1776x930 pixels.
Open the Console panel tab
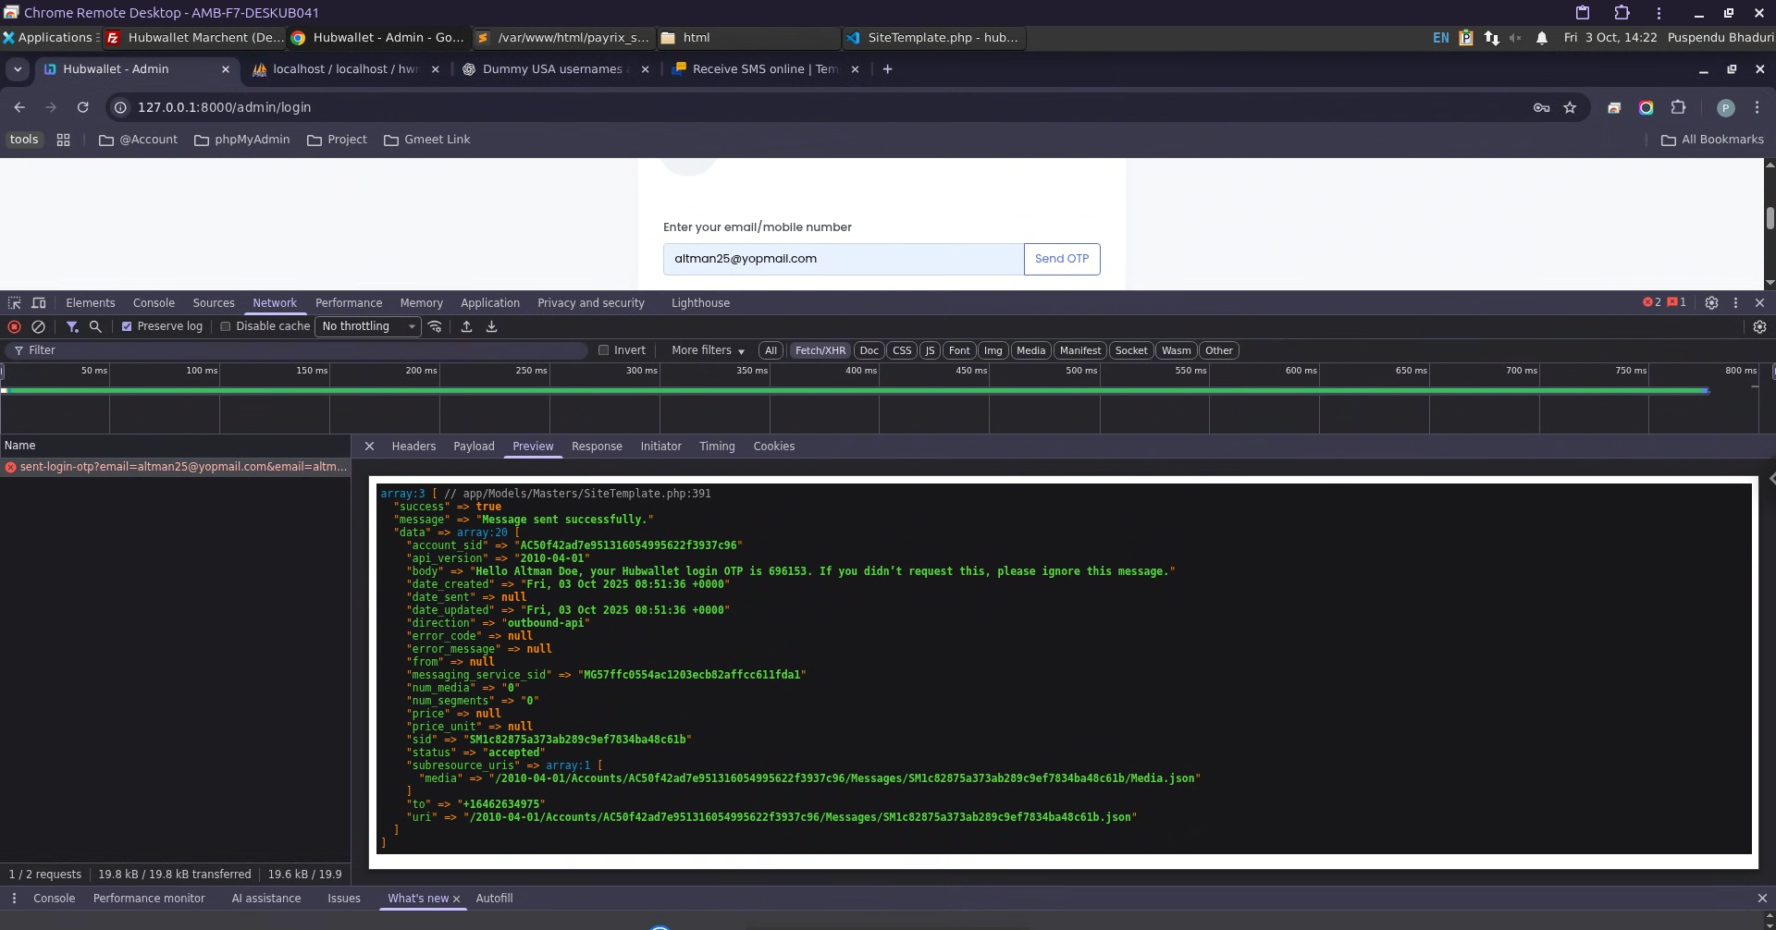click(154, 303)
